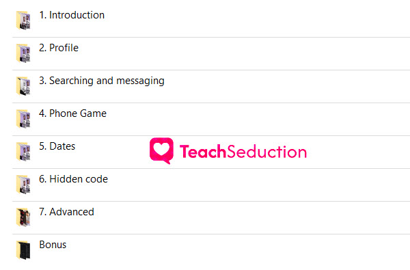This screenshot has height=270, width=410.
Task: Select the "2. Profile" folder label
Action: [x=59, y=48]
